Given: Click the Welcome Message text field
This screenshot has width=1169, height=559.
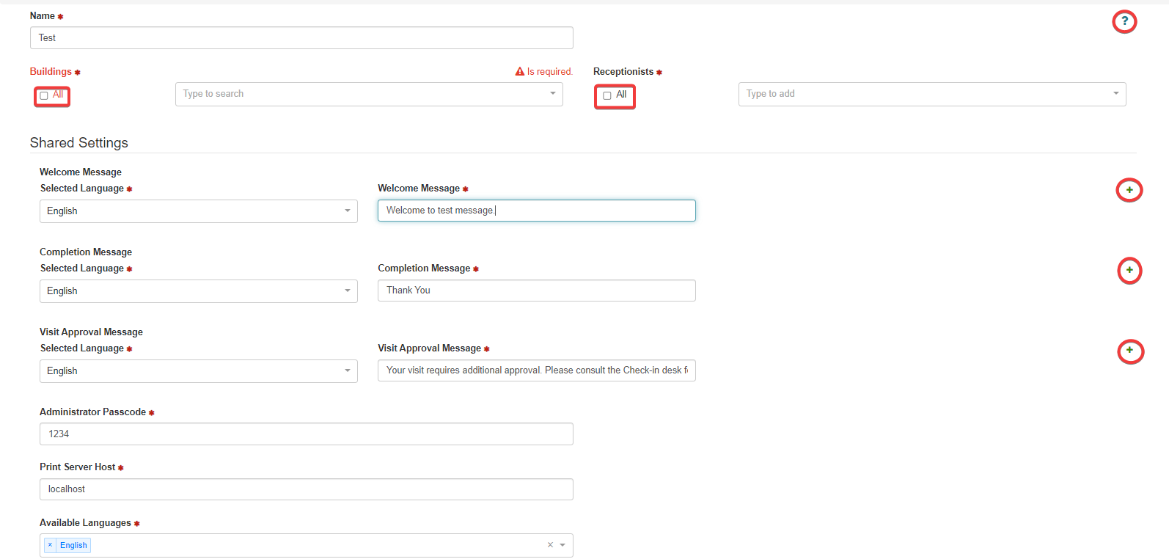Looking at the screenshot, I should [536, 211].
